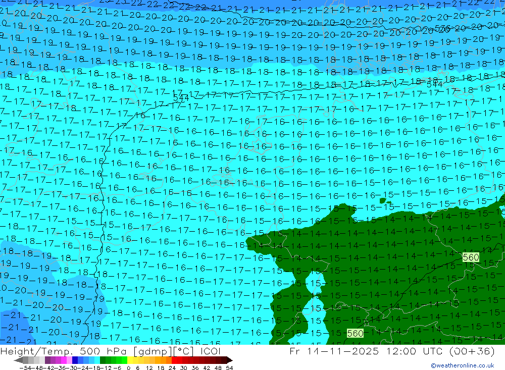This screenshot has width=505, height=370.
Task: Click the 0 legend scale value
Action: [x=128, y=368]
